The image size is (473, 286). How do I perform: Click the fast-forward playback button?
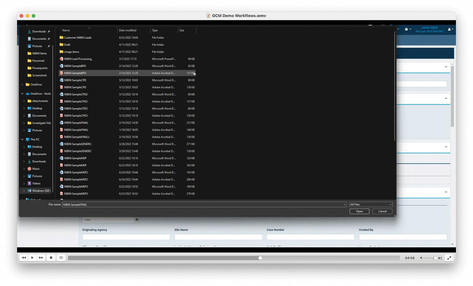pos(41,257)
